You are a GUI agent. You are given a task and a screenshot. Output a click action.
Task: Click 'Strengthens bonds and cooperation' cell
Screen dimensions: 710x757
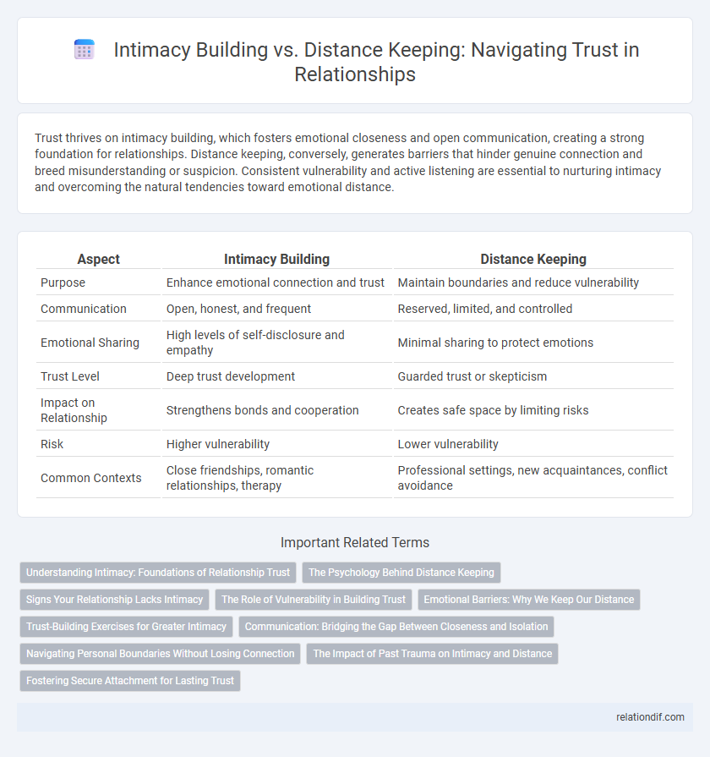click(x=262, y=410)
